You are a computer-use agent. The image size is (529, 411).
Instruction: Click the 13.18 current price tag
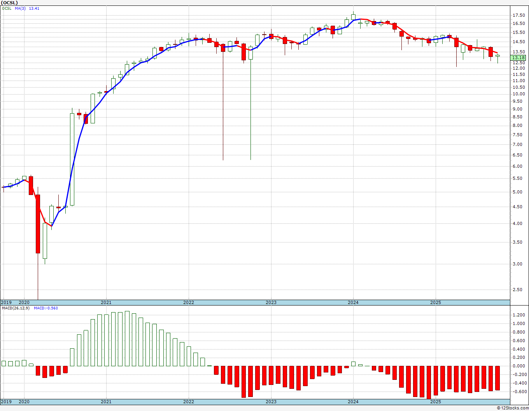(x=518, y=58)
